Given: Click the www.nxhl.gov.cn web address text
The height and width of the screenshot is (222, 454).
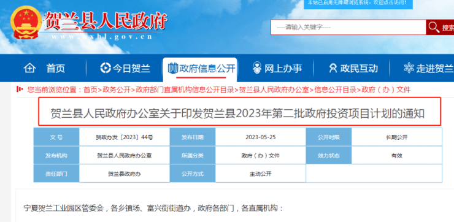Looking at the screenshot, I should (102, 37).
